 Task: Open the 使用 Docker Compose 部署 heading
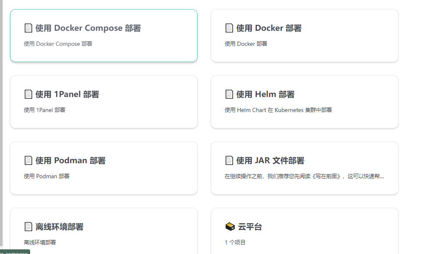pos(88,28)
